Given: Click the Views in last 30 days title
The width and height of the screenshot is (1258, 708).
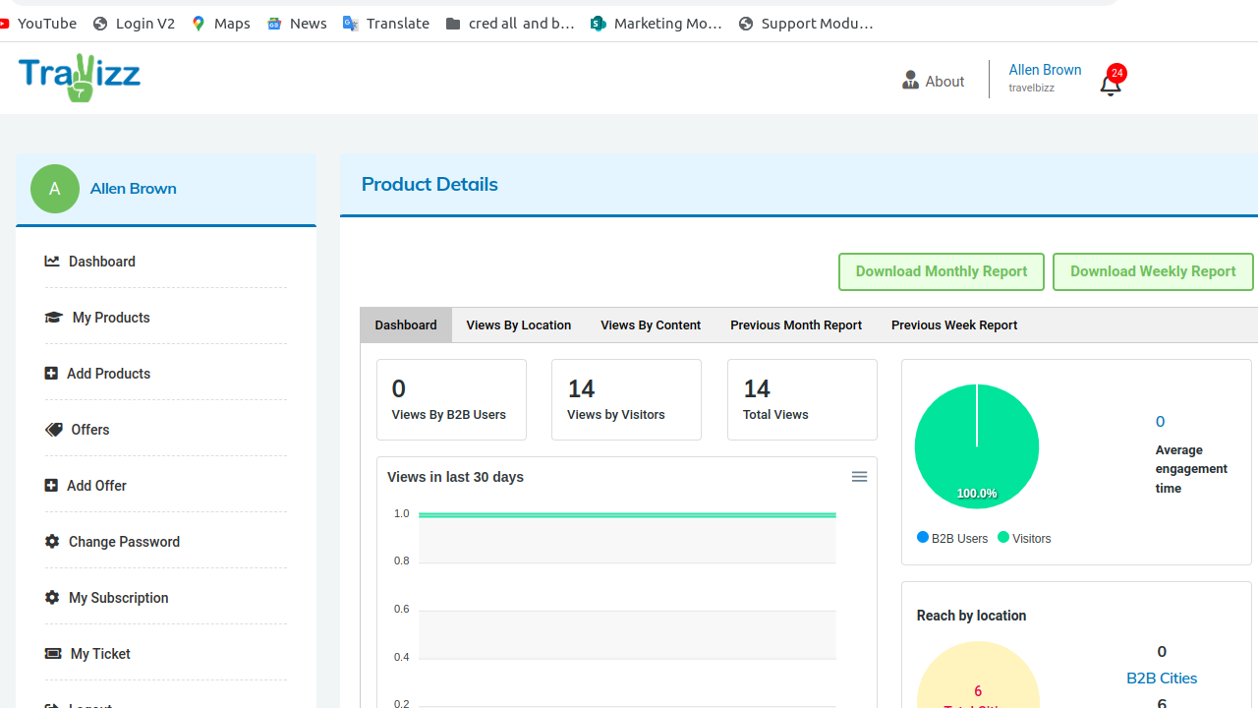Looking at the screenshot, I should tap(455, 477).
